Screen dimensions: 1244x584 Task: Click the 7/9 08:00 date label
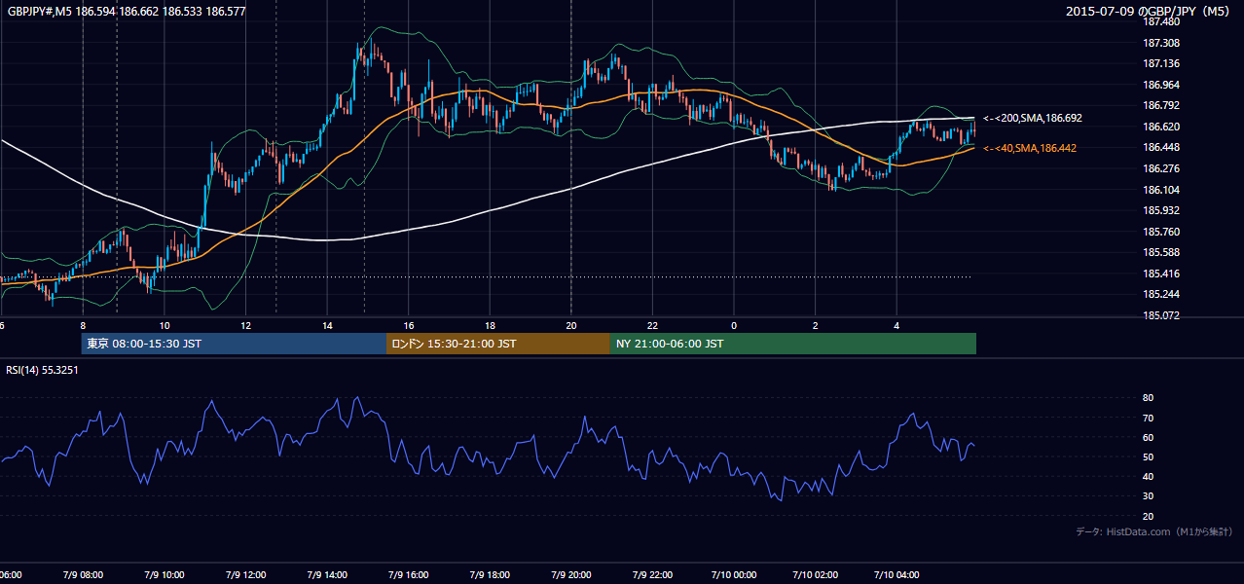tap(83, 575)
